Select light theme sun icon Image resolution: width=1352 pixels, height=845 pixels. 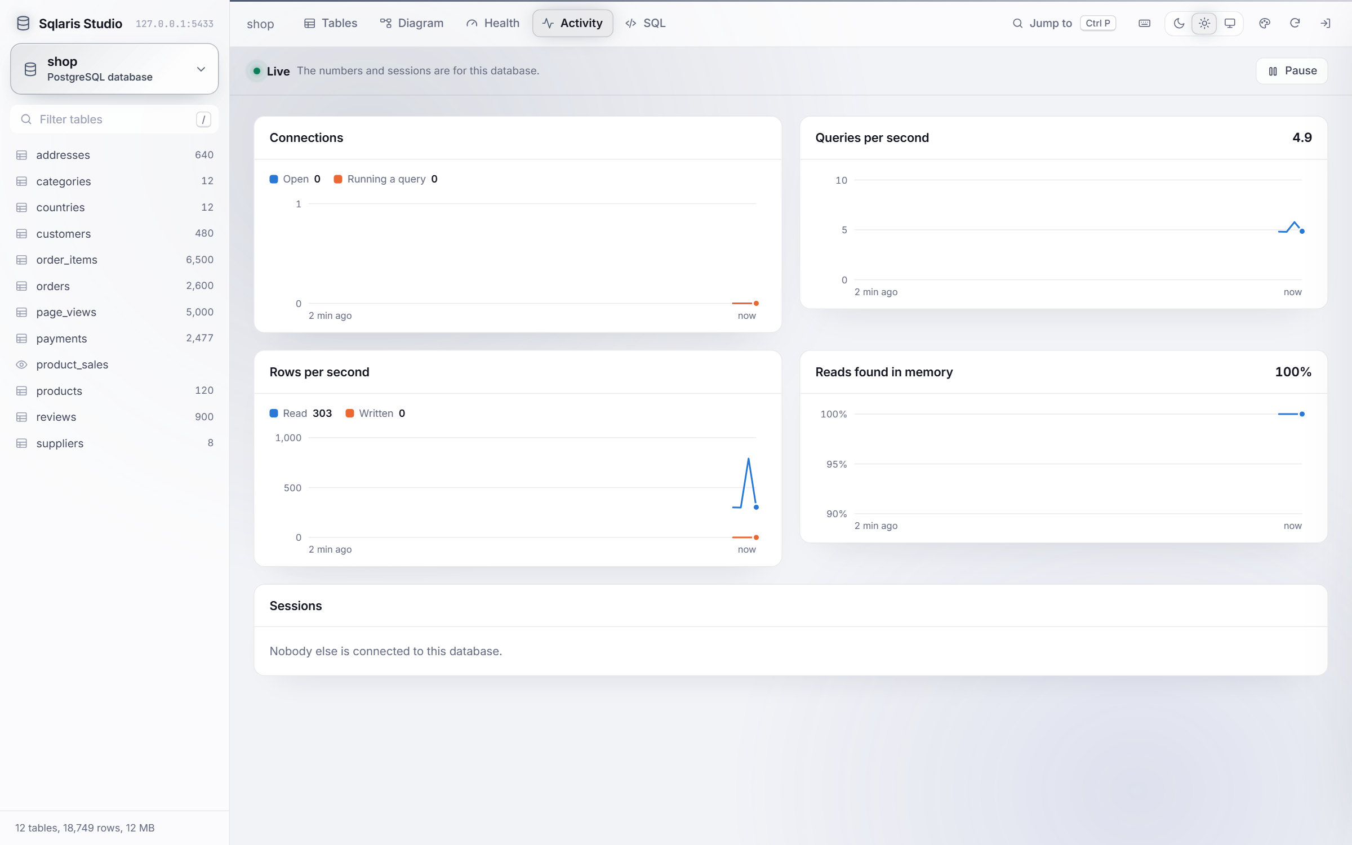(1204, 23)
